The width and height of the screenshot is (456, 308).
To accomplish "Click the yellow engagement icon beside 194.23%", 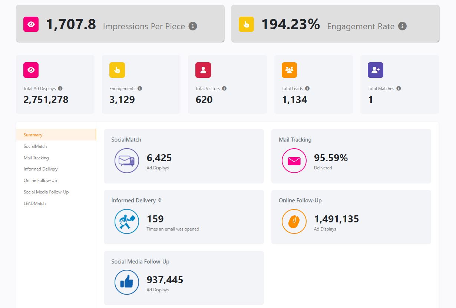I will (247, 23).
